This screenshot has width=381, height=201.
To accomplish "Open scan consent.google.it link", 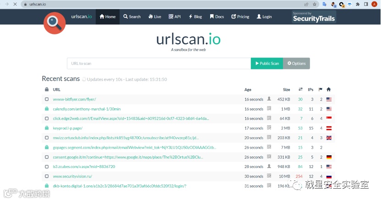I will 128,157.
